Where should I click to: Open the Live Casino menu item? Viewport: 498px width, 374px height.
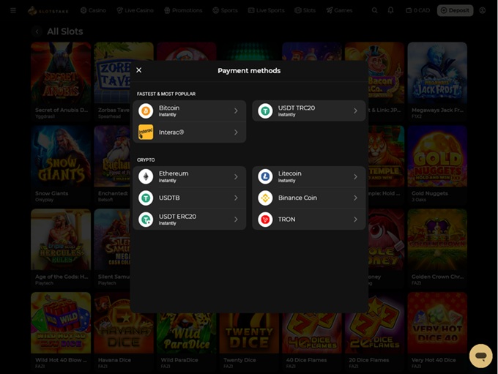coord(135,10)
